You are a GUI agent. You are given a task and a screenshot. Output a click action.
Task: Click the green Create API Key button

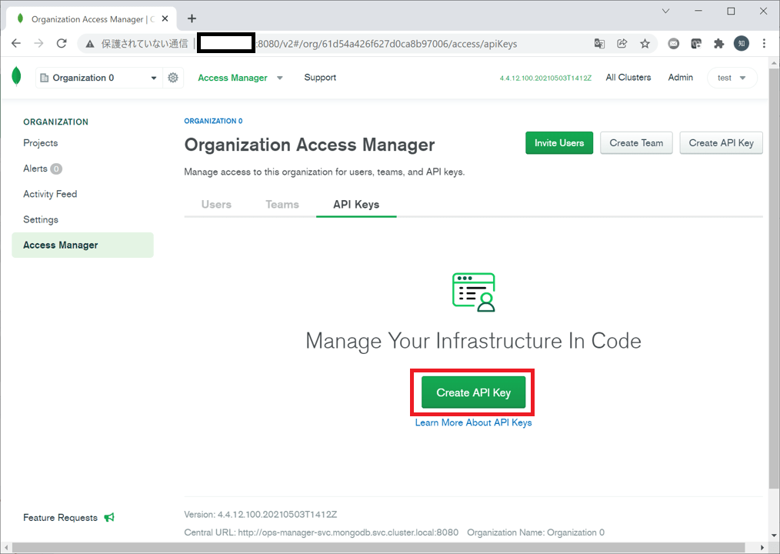(x=472, y=392)
